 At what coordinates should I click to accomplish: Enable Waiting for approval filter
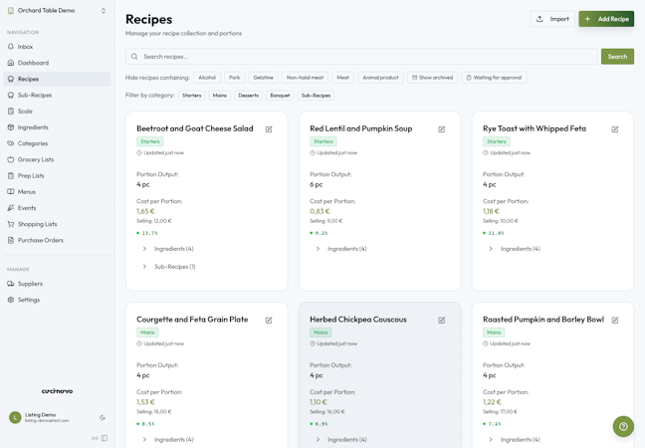pos(494,78)
